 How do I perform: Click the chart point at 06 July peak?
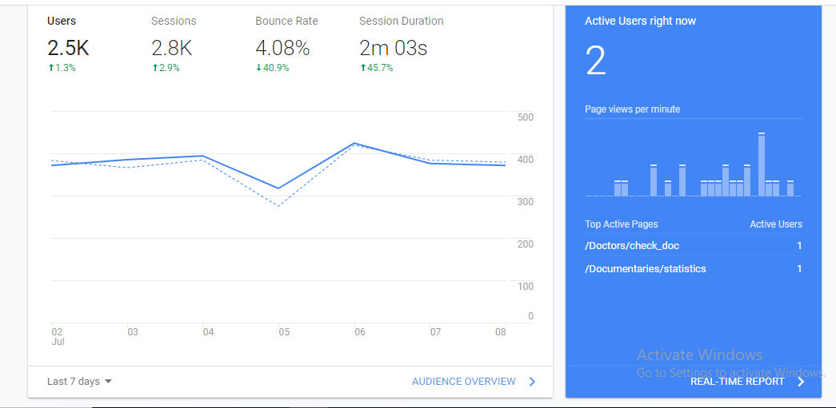pyautogui.click(x=354, y=143)
